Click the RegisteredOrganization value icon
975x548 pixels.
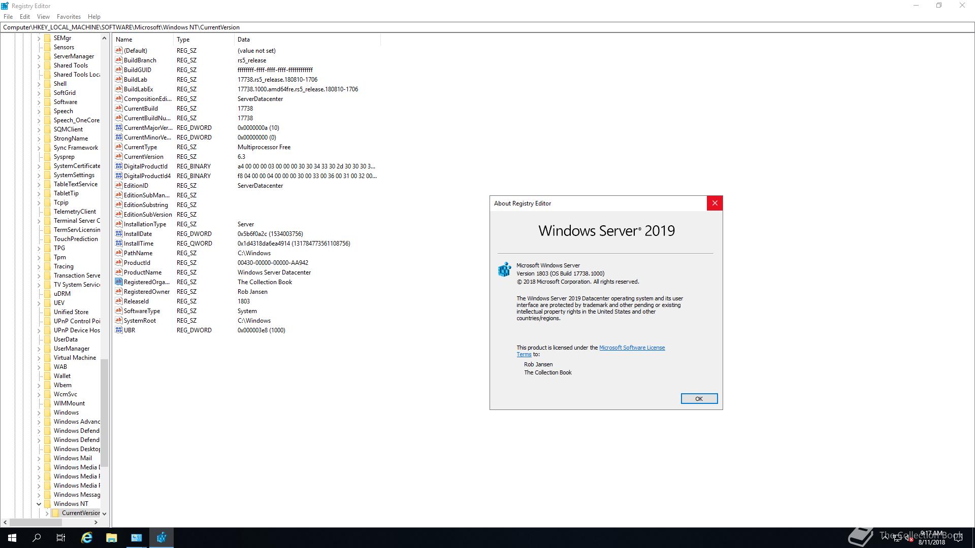[119, 282]
